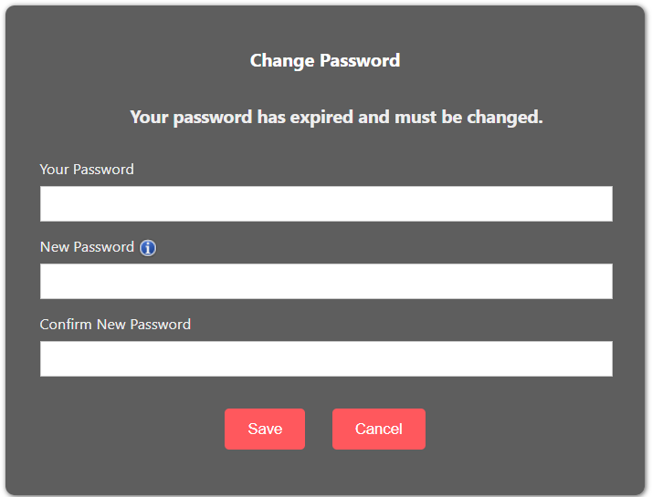Place cursor in current password box
Screen dimensions: 652x497
click(x=326, y=203)
